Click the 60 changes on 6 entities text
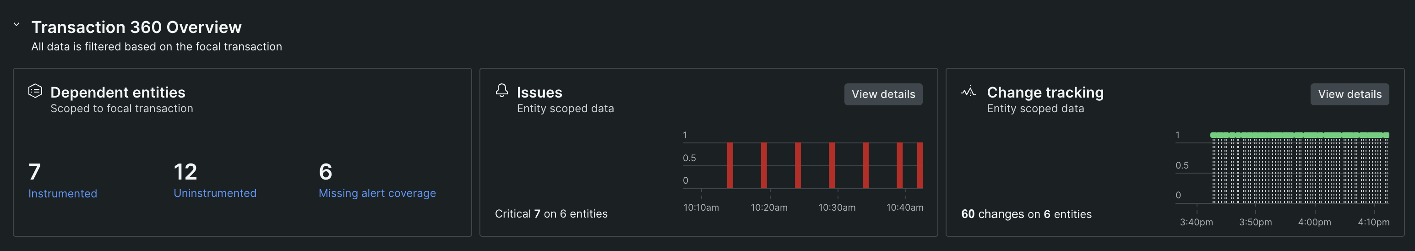This screenshot has width=1415, height=251. click(x=1026, y=214)
